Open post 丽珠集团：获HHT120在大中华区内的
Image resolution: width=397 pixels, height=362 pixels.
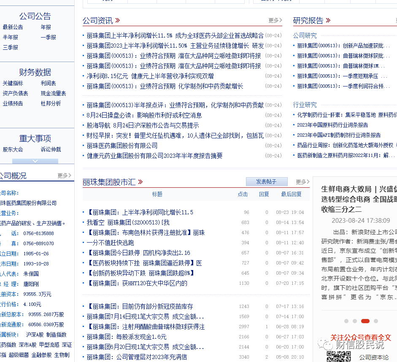coord(137,283)
